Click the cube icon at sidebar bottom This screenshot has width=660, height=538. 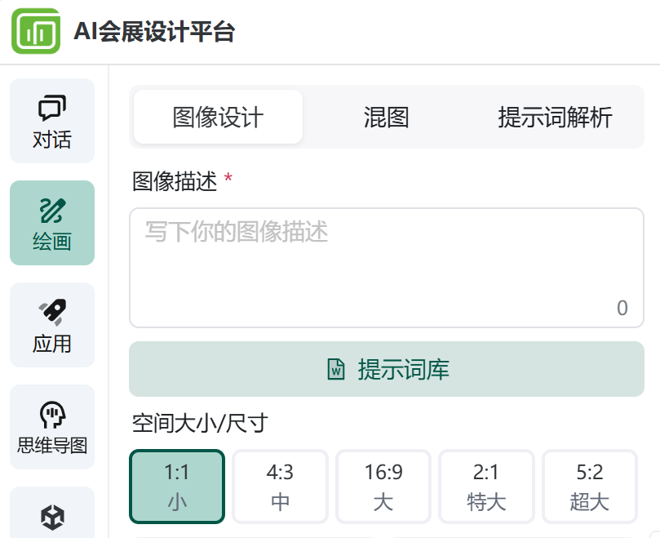pyautogui.click(x=52, y=518)
